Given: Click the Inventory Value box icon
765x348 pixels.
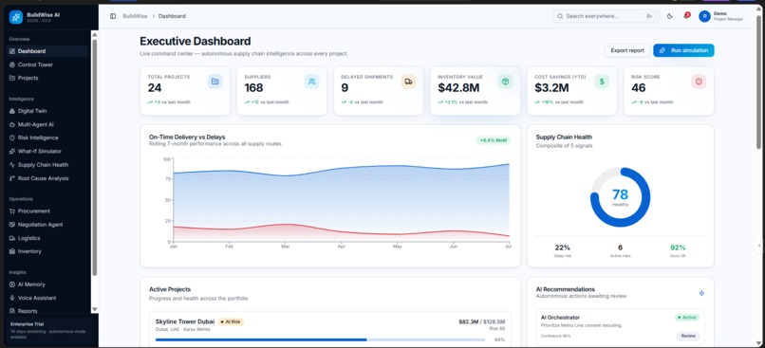Looking at the screenshot, I should pyautogui.click(x=505, y=82).
